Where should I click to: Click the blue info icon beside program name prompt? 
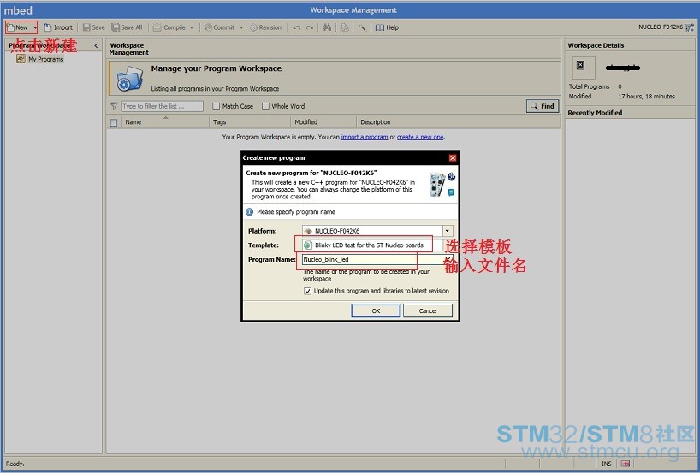click(x=249, y=212)
